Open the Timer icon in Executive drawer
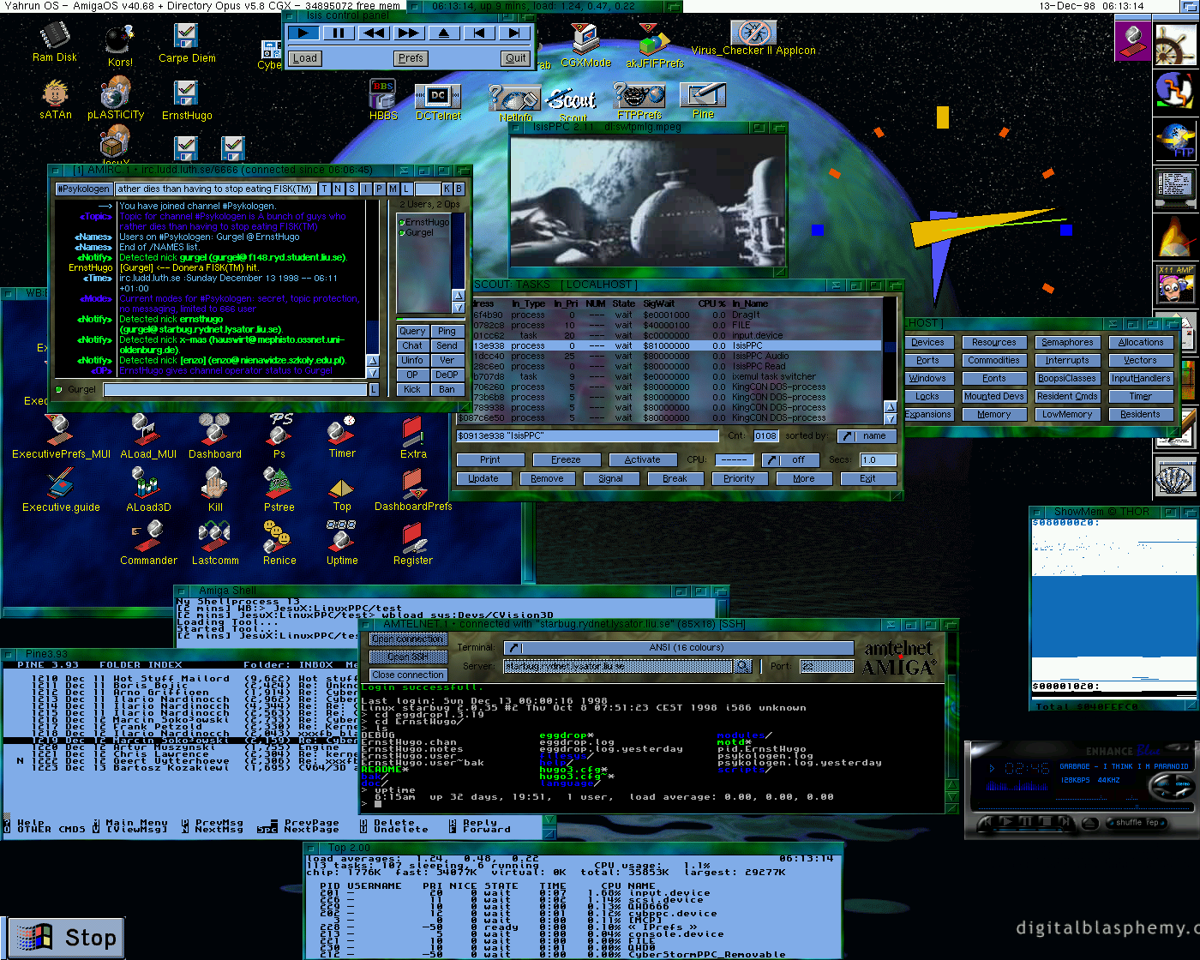The image size is (1200, 960). coord(342,437)
